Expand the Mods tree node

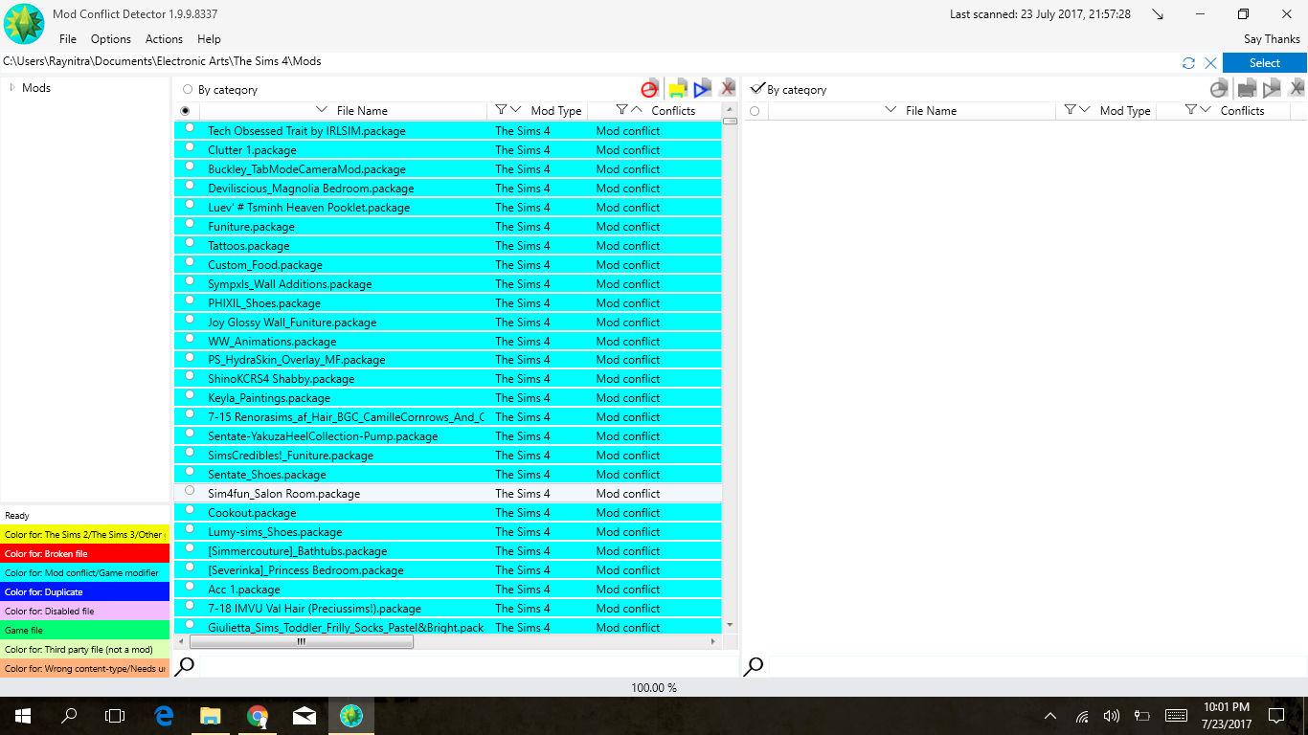[x=12, y=87]
